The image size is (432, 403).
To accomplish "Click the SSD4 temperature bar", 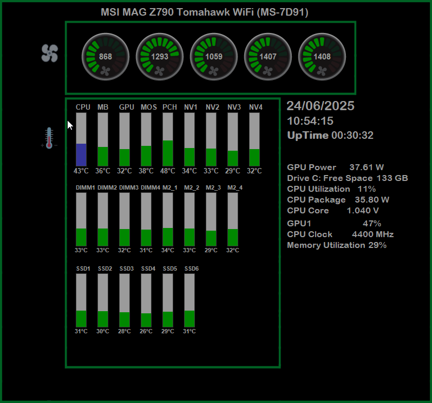I will (x=146, y=300).
